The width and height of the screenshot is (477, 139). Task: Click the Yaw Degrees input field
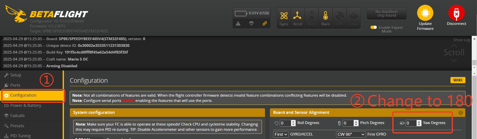pyautogui.click(x=411, y=123)
